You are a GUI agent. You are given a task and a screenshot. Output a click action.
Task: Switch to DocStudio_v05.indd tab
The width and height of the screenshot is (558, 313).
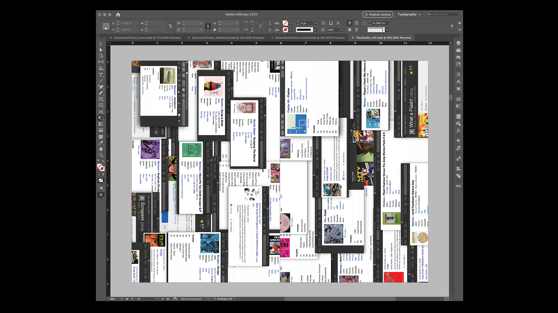383,38
